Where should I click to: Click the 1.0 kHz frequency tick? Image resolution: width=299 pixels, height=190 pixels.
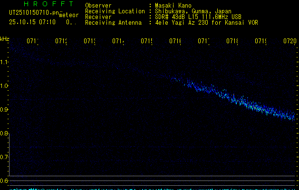pos(4,86)
